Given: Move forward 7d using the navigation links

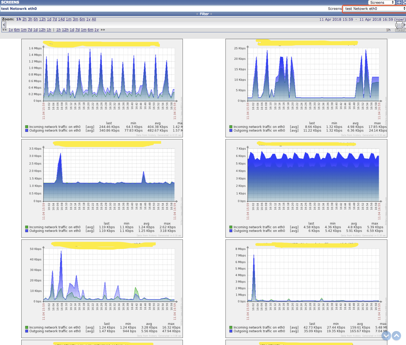Looking at the screenshot, I should coord(77,30).
